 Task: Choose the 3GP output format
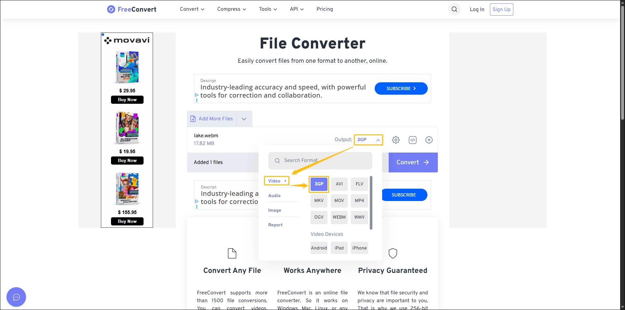[319, 184]
